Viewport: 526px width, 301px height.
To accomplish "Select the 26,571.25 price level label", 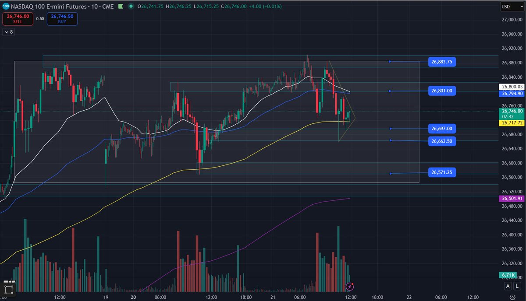I will pos(443,173).
